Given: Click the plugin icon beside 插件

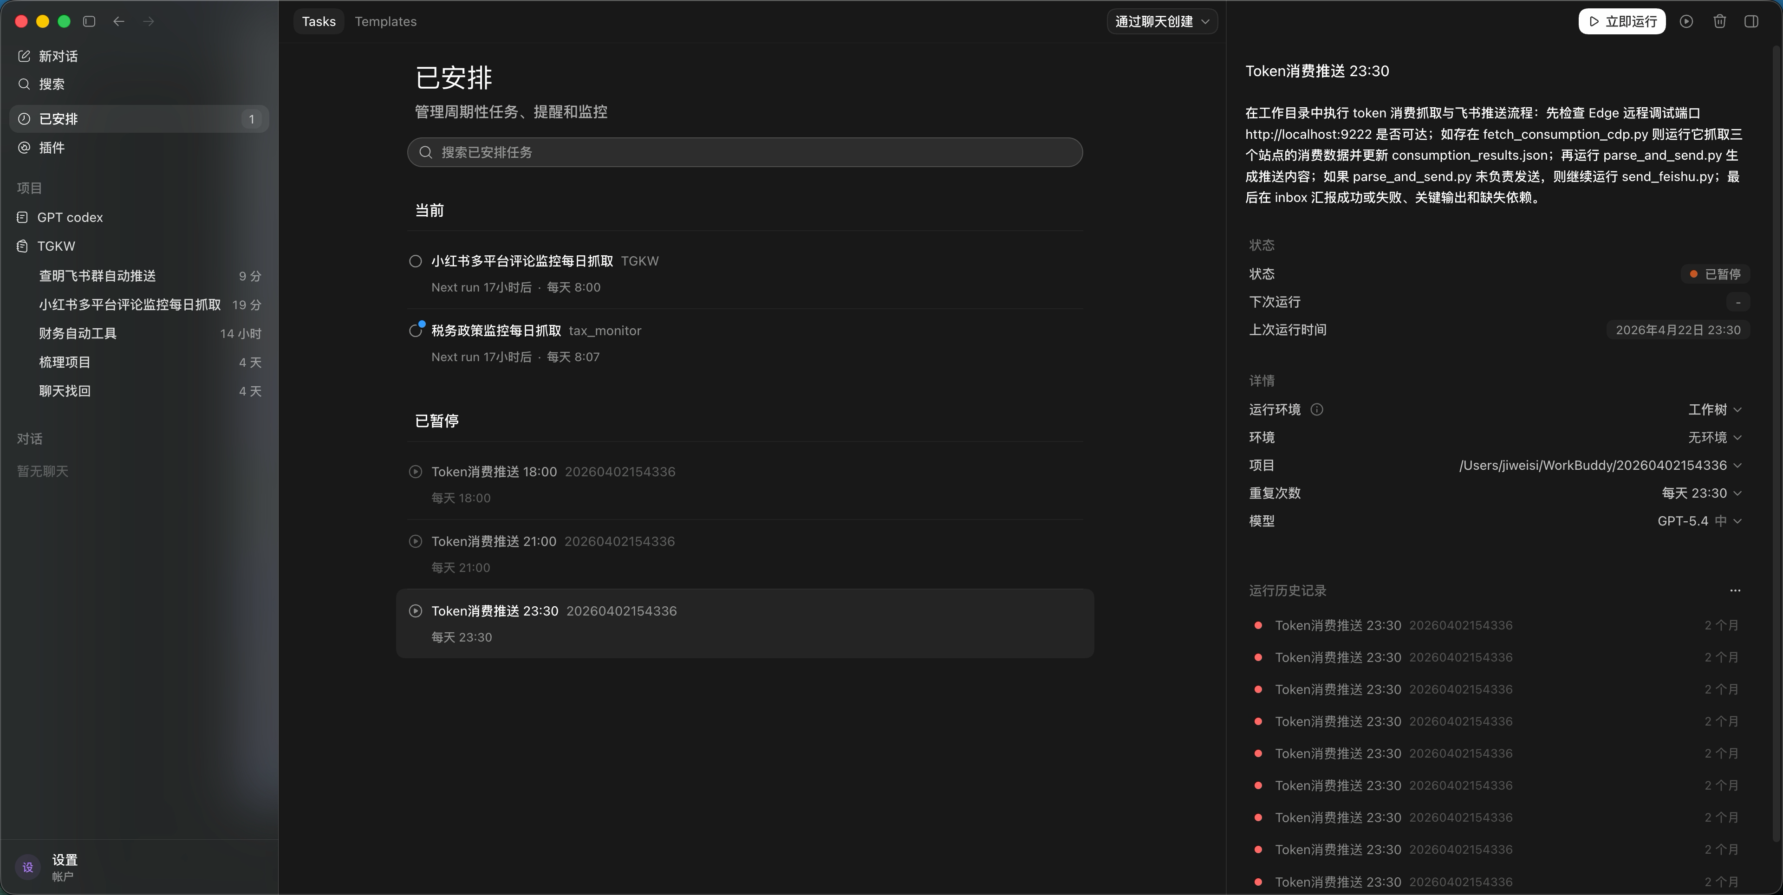Looking at the screenshot, I should tap(24, 148).
